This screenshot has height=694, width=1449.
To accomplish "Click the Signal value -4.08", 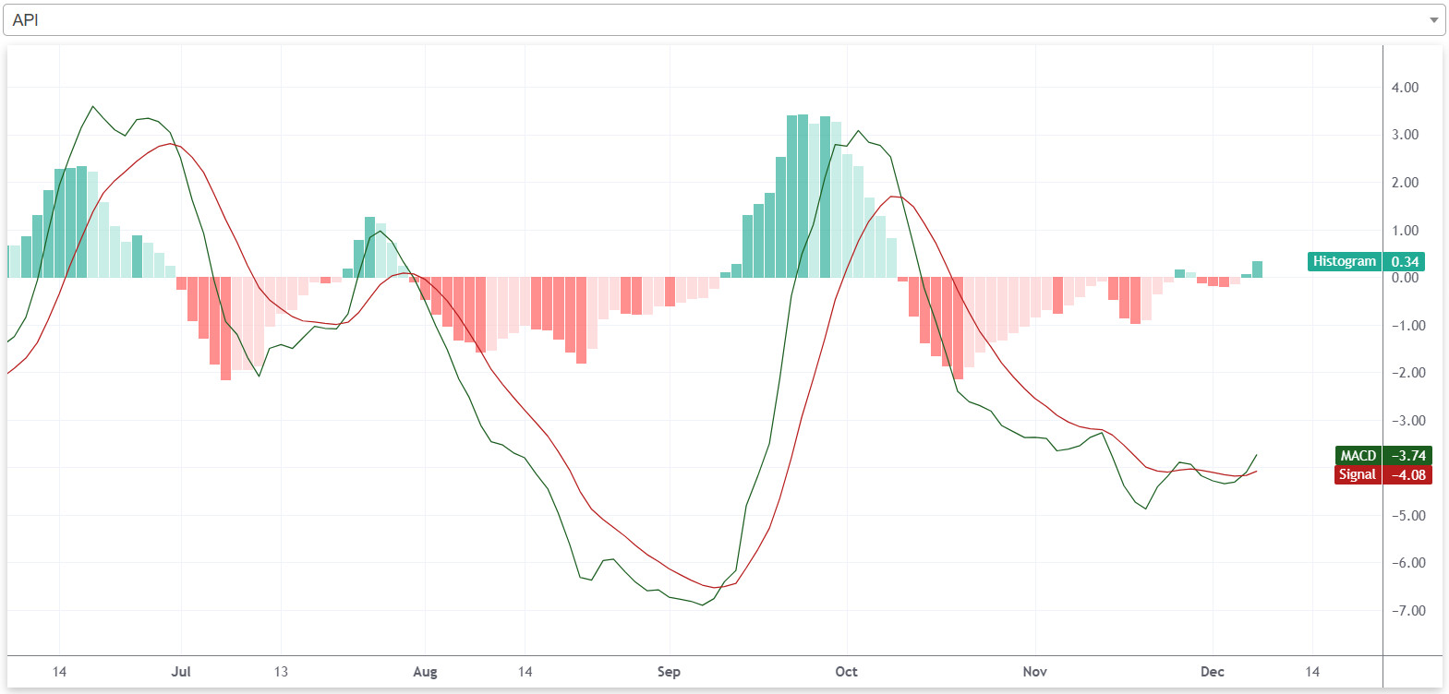I will [1407, 474].
